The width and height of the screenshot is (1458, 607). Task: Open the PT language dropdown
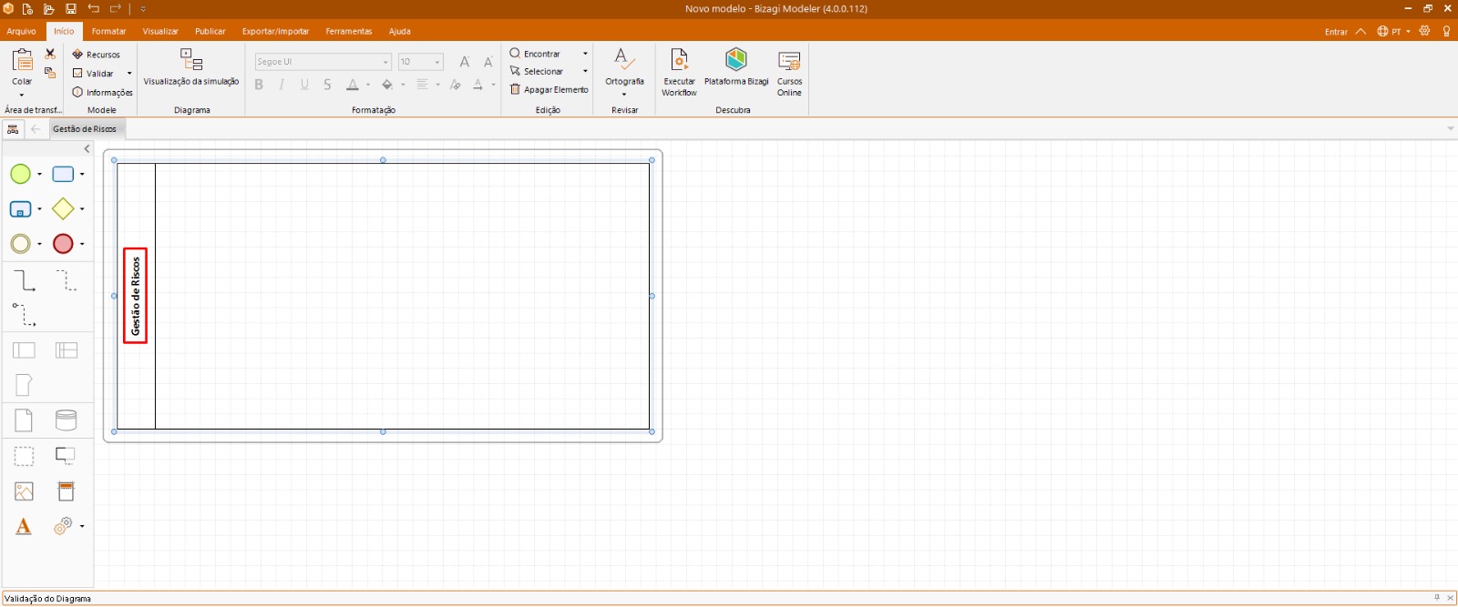coord(1394,31)
